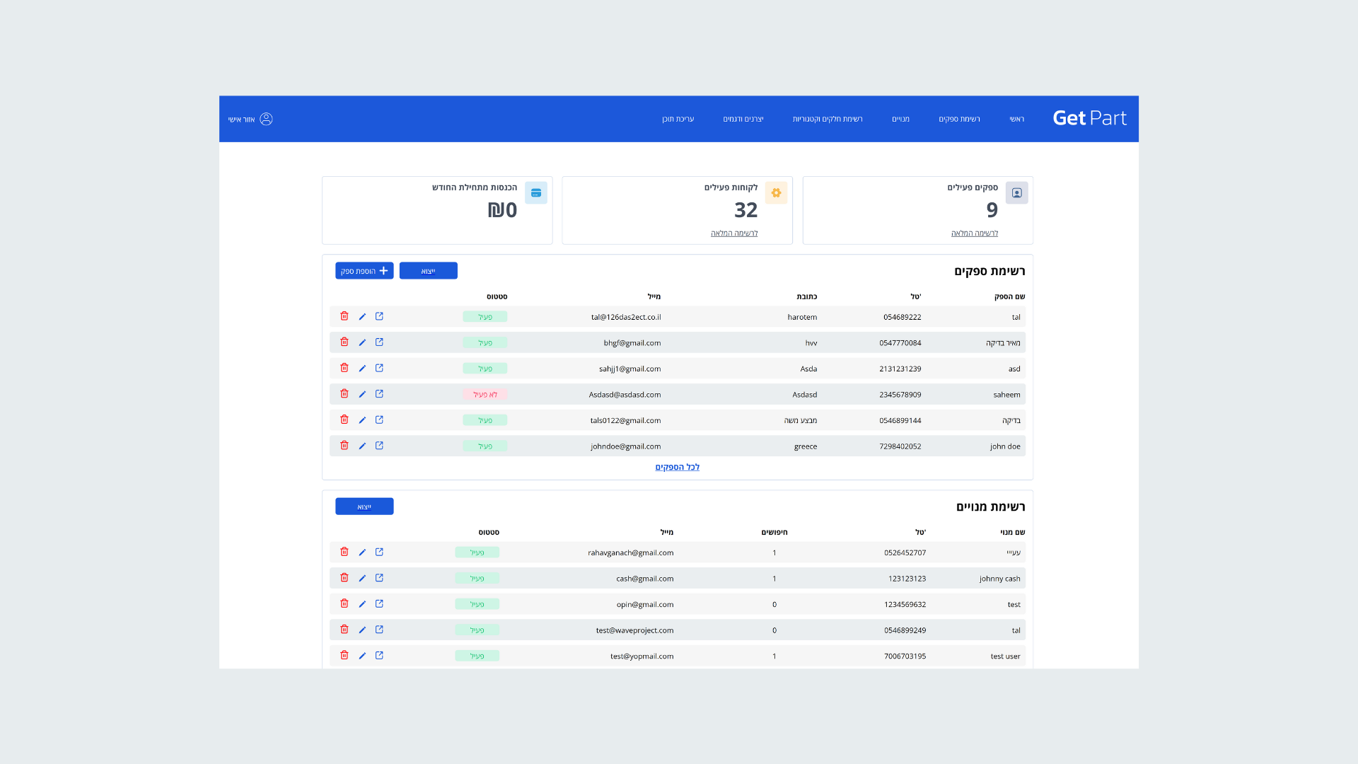Viewport: 1358px width, 764px height.
Task: Open ראשי in the top navigation
Action: (1016, 119)
